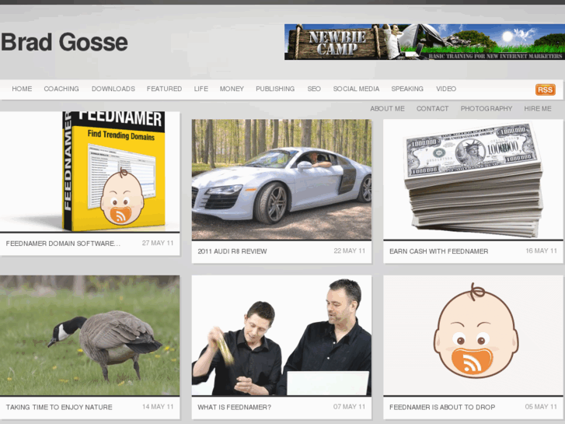Viewport: 565px width, 424px height.
Task: Open the stack of million dollar bills image
Action: (x=473, y=180)
